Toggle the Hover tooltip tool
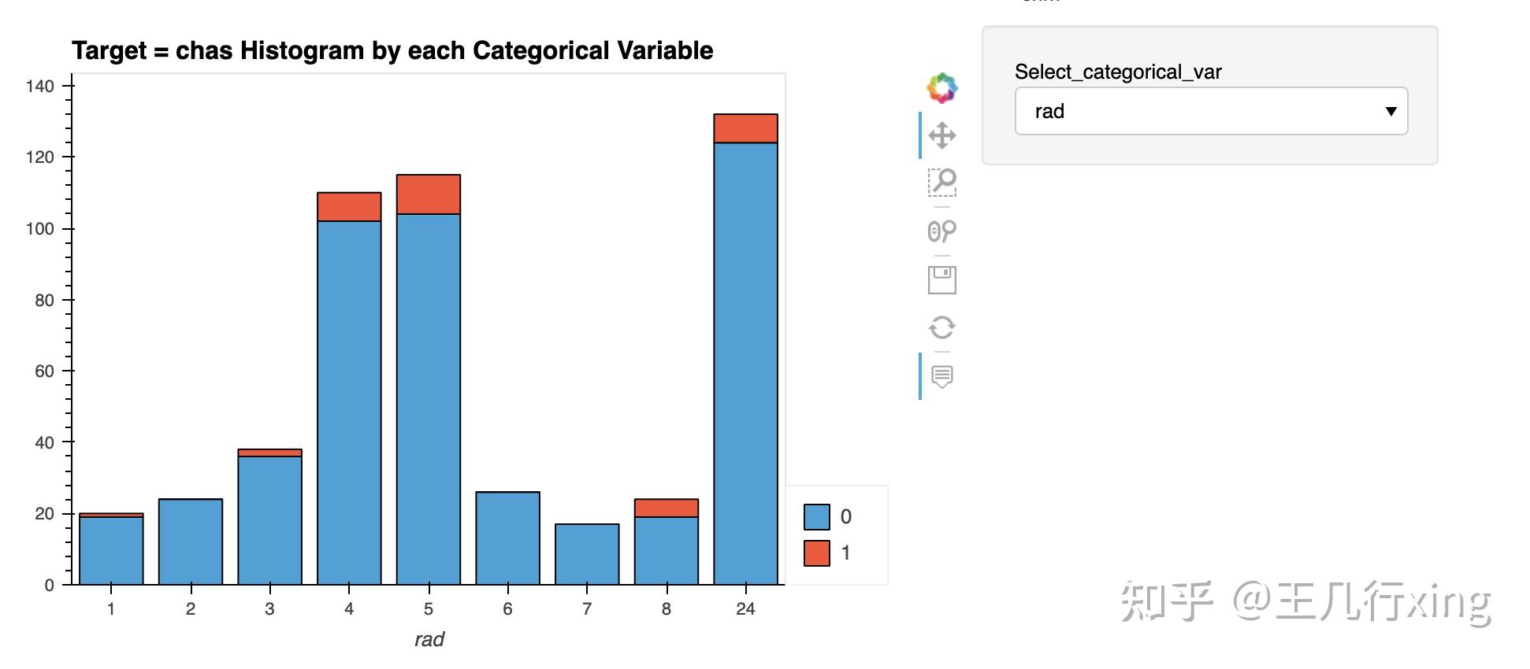Image resolution: width=1530 pixels, height=669 pixels. [941, 376]
